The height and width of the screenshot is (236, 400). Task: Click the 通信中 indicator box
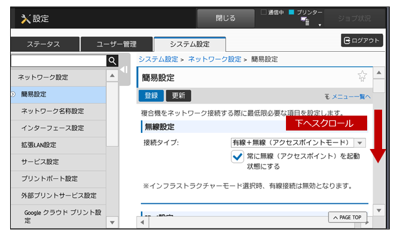pyautogui.click(x=263, y=13)
